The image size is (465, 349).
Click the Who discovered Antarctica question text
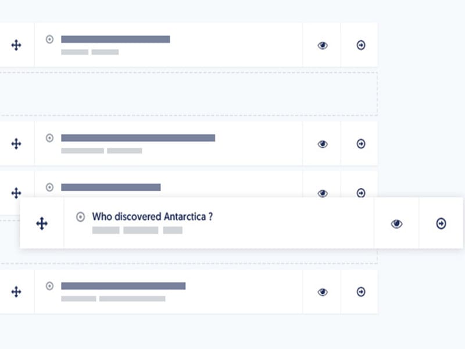tap(152, 216)
